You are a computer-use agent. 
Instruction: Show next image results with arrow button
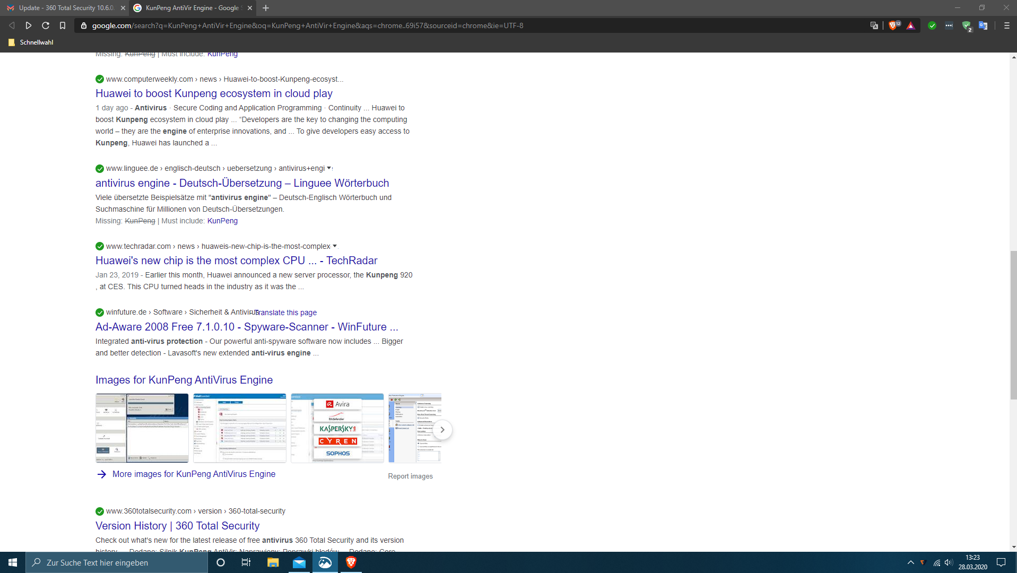442,430
